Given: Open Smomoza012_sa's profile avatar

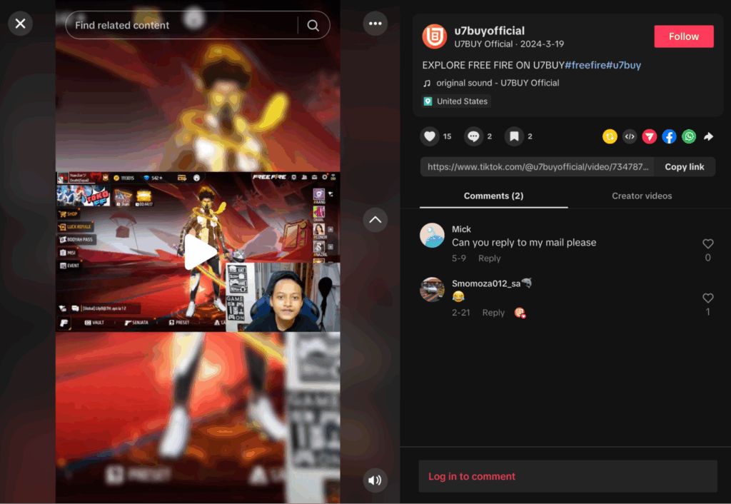Looking at the screenshot, I should pyautogui.click(x=432, y=290).
